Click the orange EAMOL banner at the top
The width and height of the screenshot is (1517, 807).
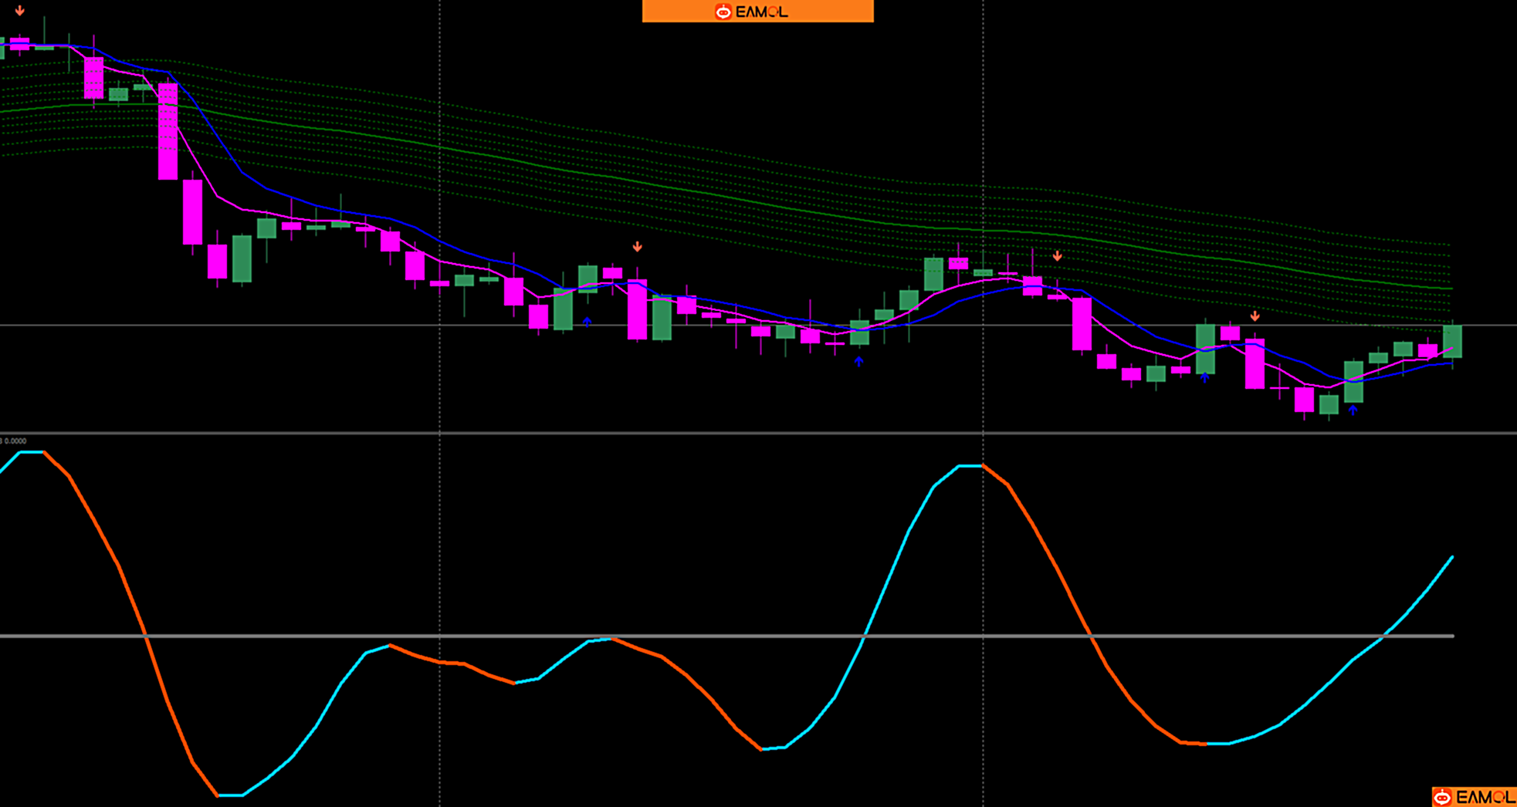coord(757,11)
